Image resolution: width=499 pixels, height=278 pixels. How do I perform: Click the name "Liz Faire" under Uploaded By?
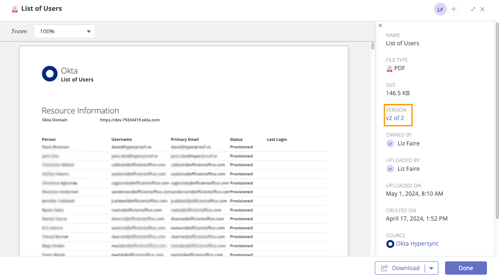point(408,169)
